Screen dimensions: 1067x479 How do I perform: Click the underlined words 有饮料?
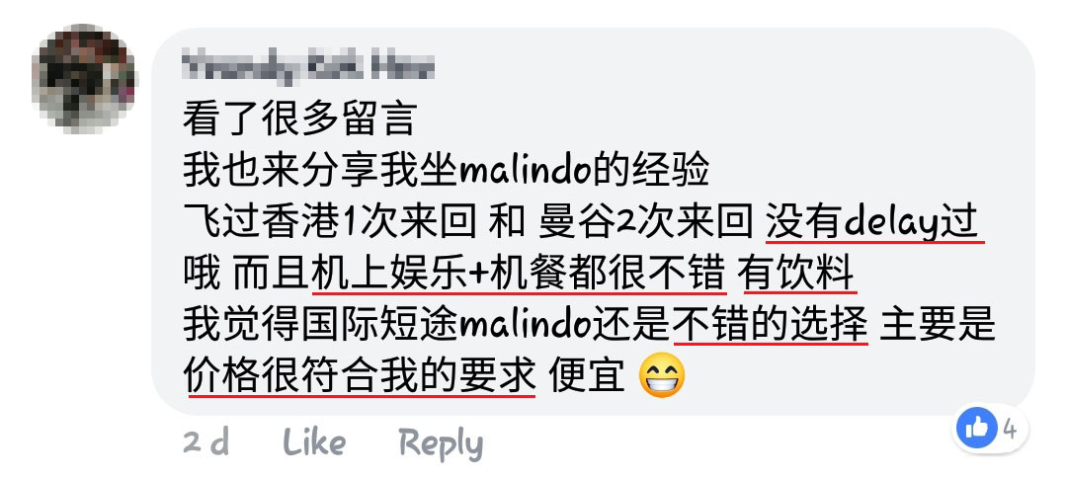pos(797,275)
